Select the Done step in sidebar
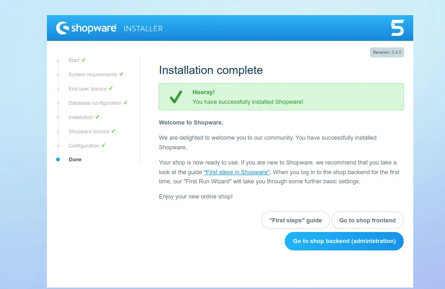Image resolution: width=445 pixels, height=289 pixels. coord(75,159)
